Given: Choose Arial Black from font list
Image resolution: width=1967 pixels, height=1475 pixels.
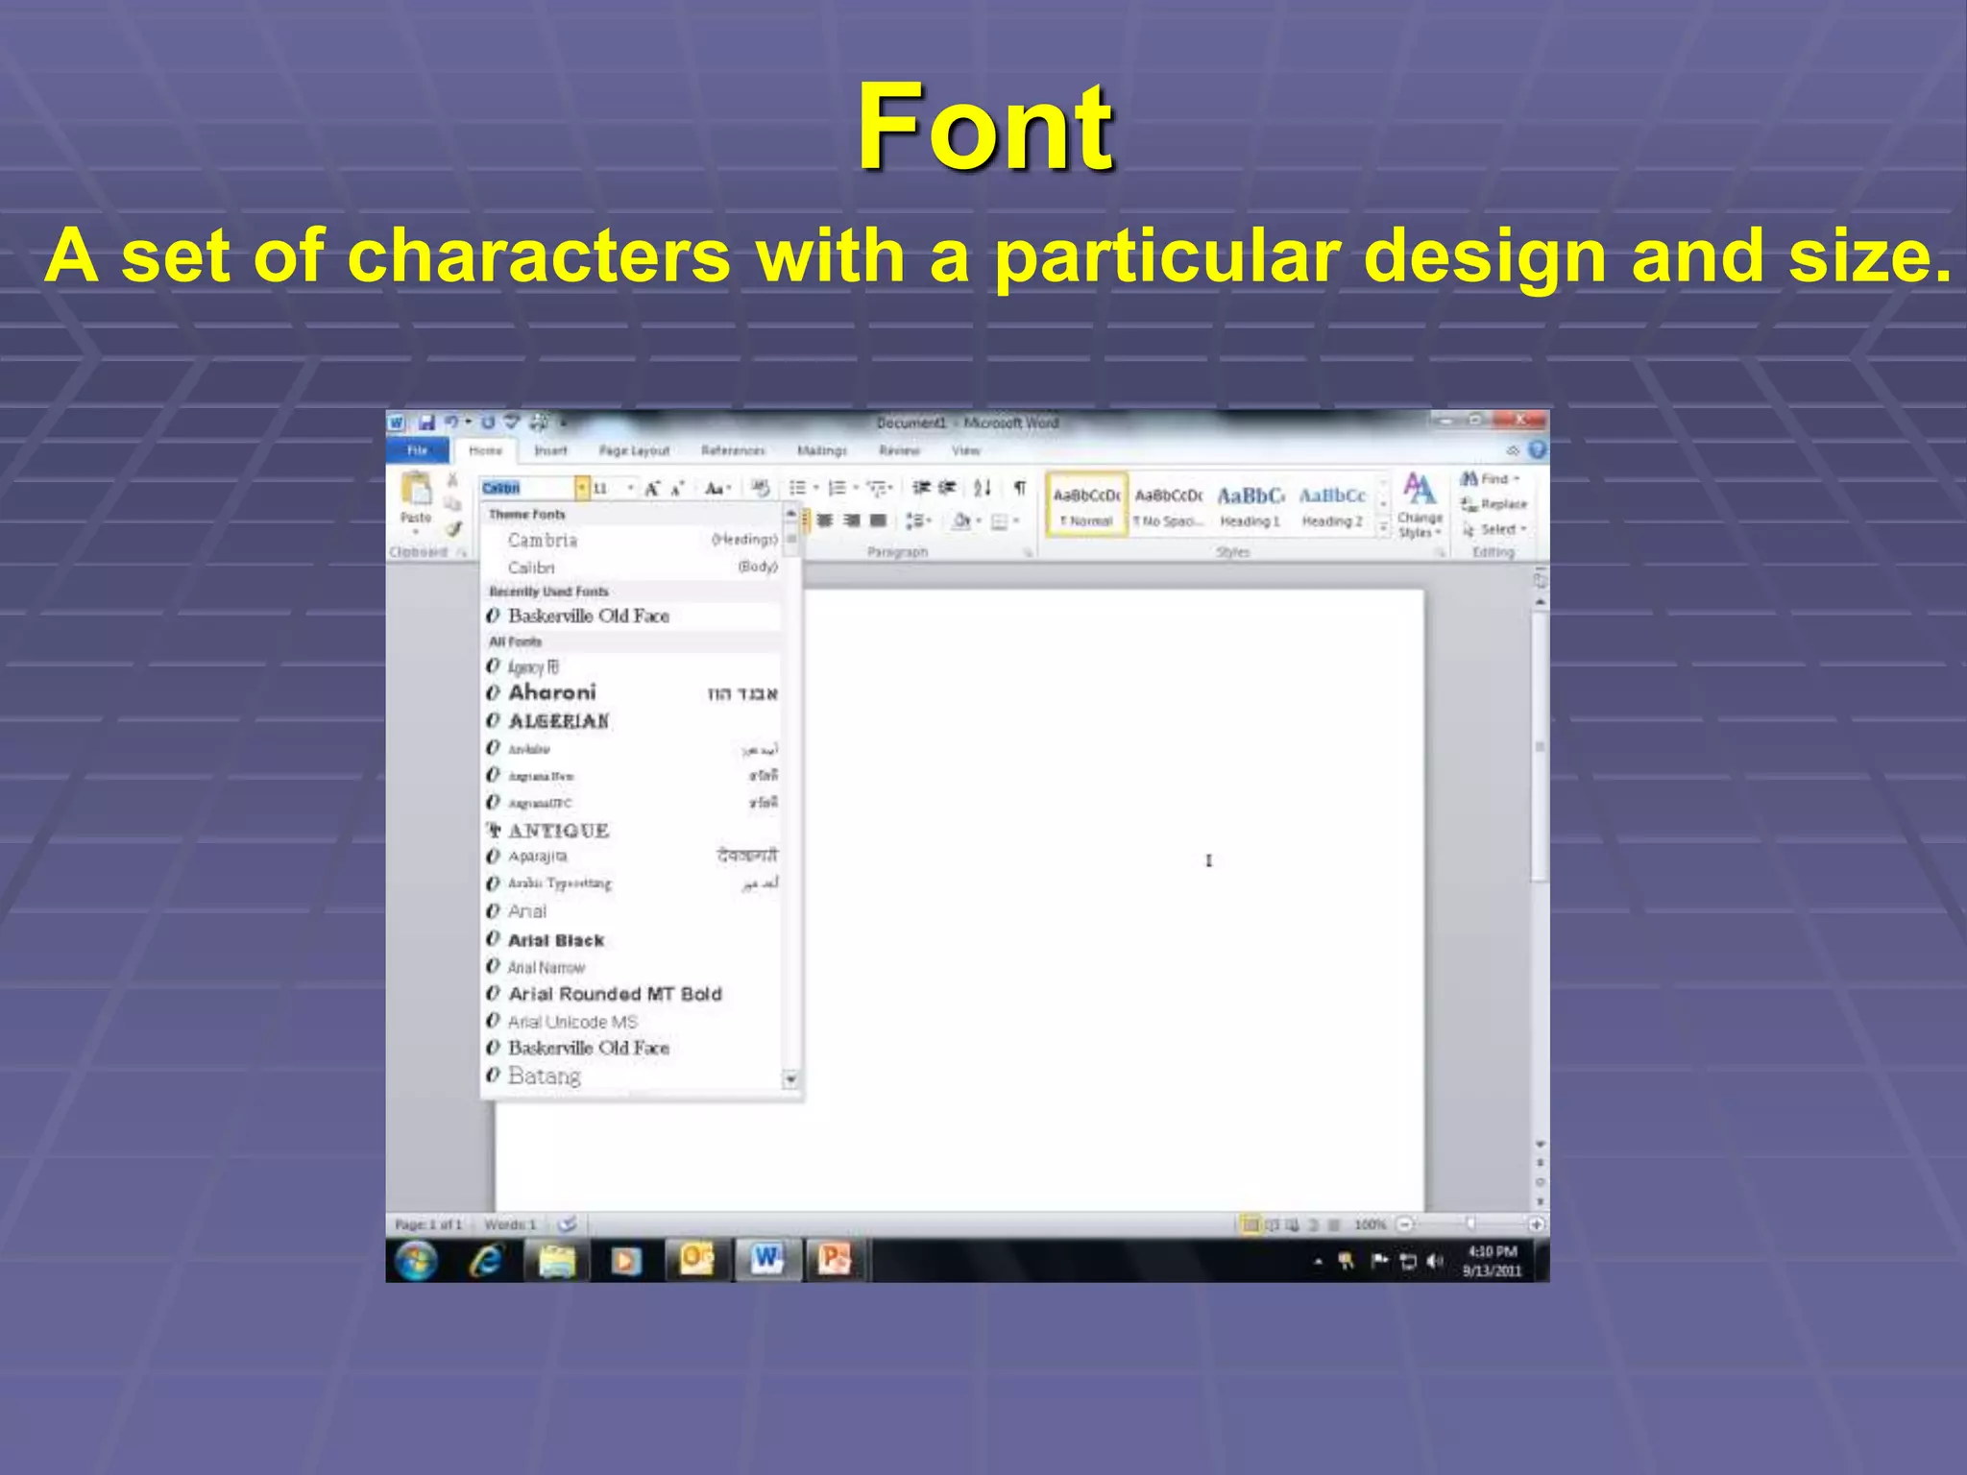Looking at the screenshot, I should coord(556,940).
